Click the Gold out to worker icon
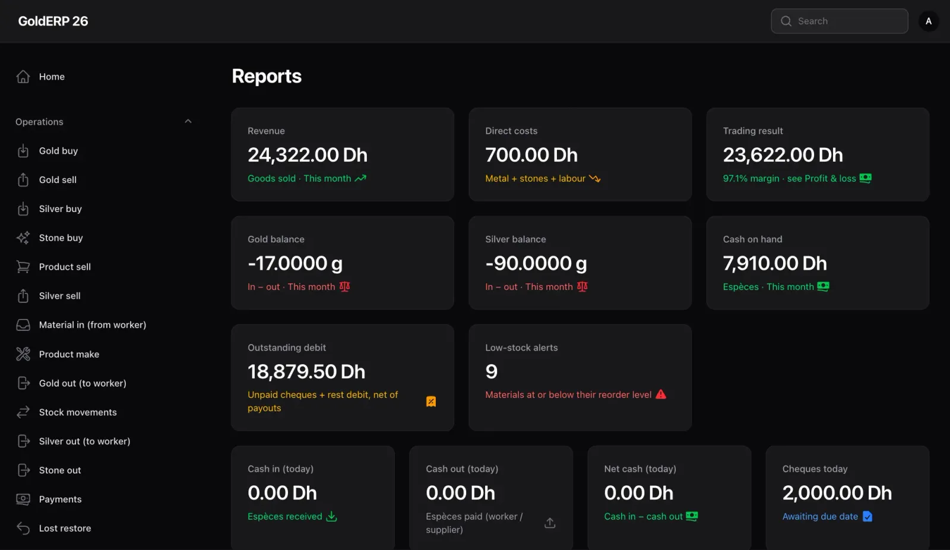This screenshot has height=550, width=950. 23,383
